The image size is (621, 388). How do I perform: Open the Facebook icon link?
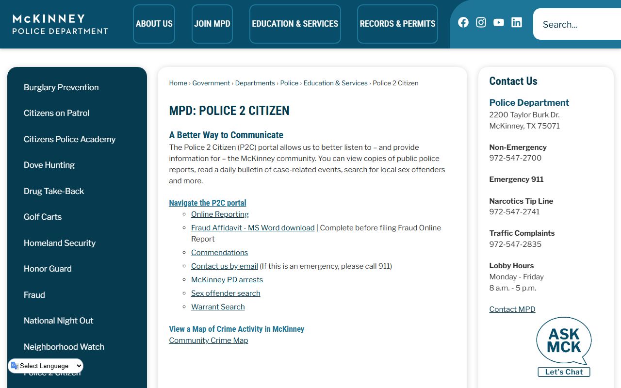pos(463,22)
